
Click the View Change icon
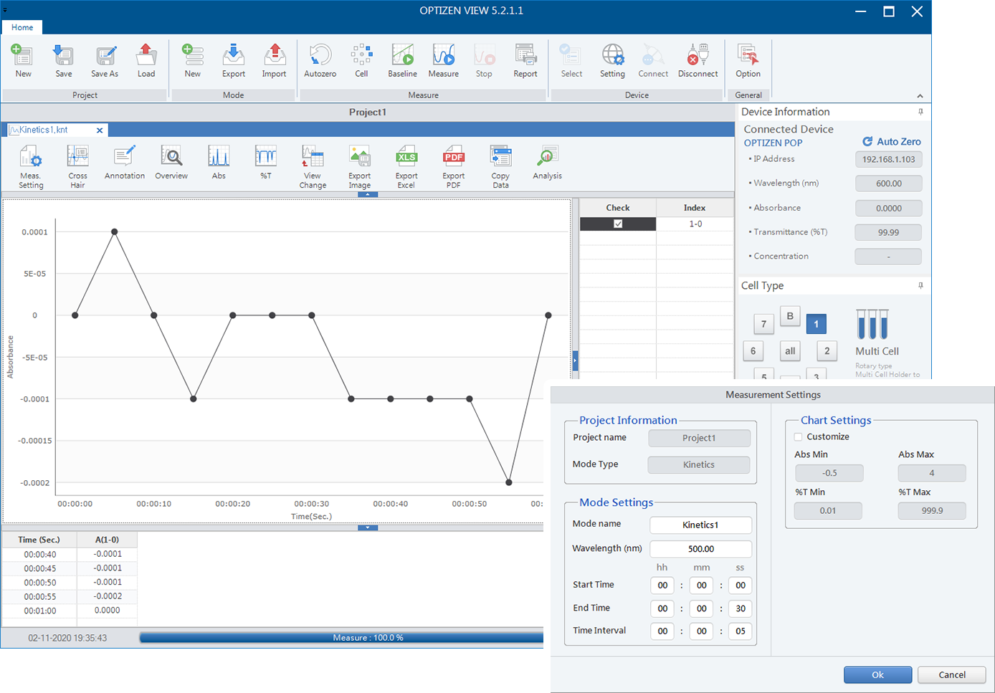click(313, 157)
